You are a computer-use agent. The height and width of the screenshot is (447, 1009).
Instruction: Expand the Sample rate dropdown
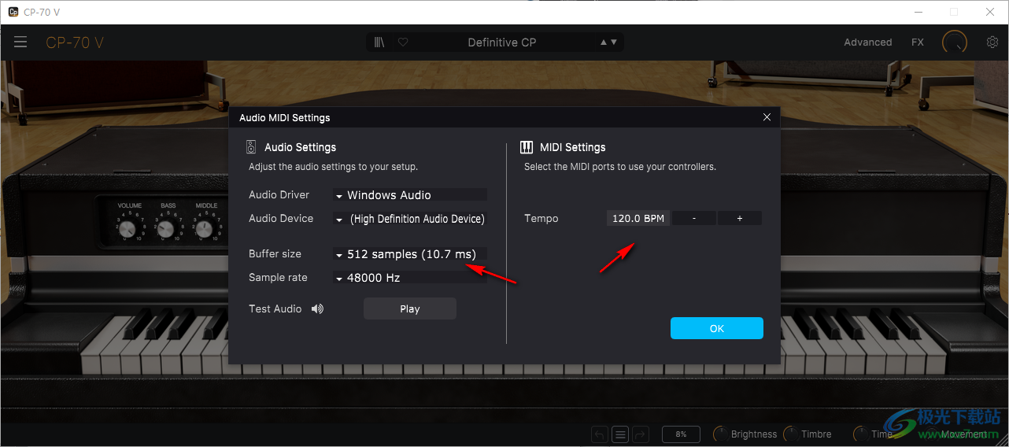[409, 278]
